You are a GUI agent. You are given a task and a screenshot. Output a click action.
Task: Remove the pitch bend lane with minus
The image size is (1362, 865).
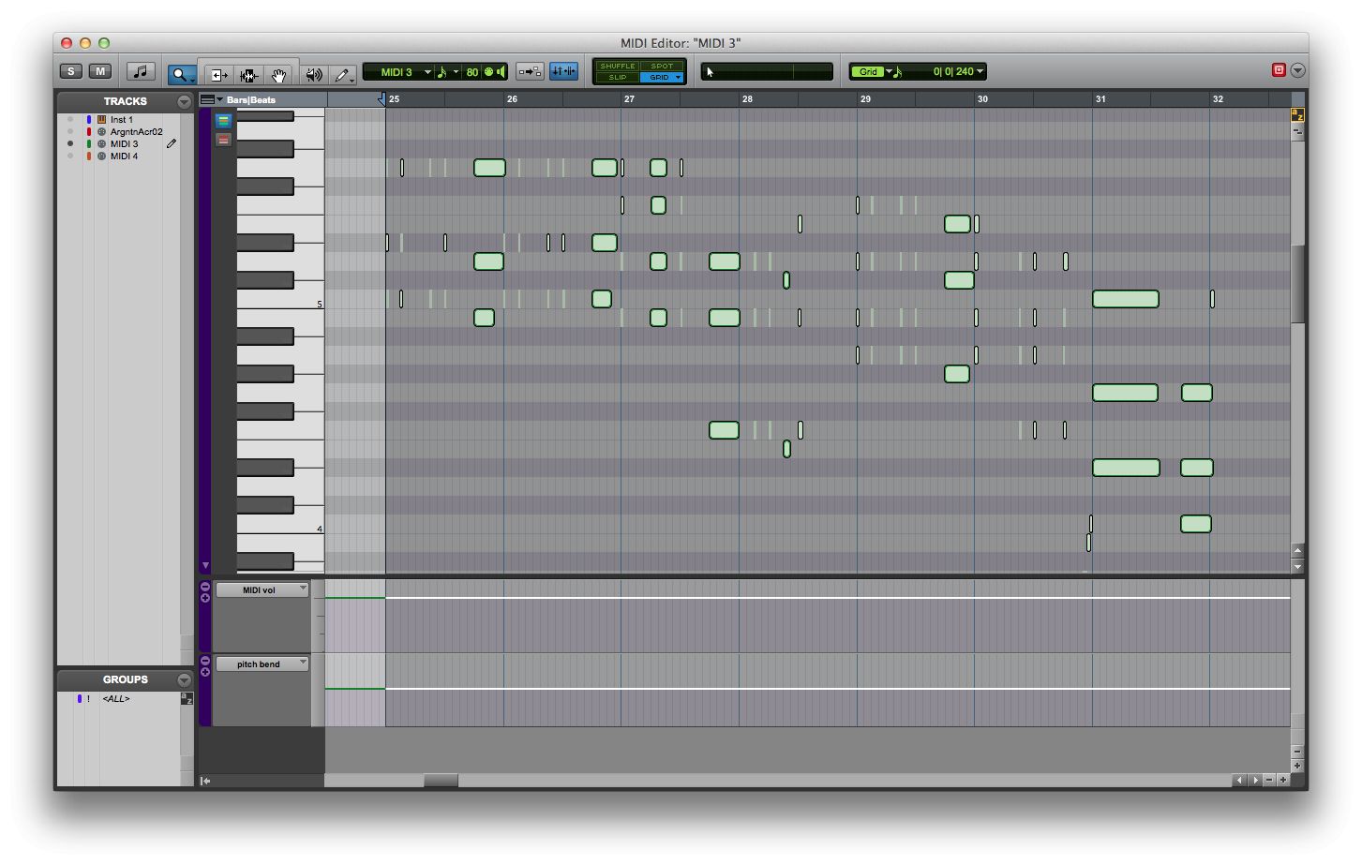pos(205,661)
